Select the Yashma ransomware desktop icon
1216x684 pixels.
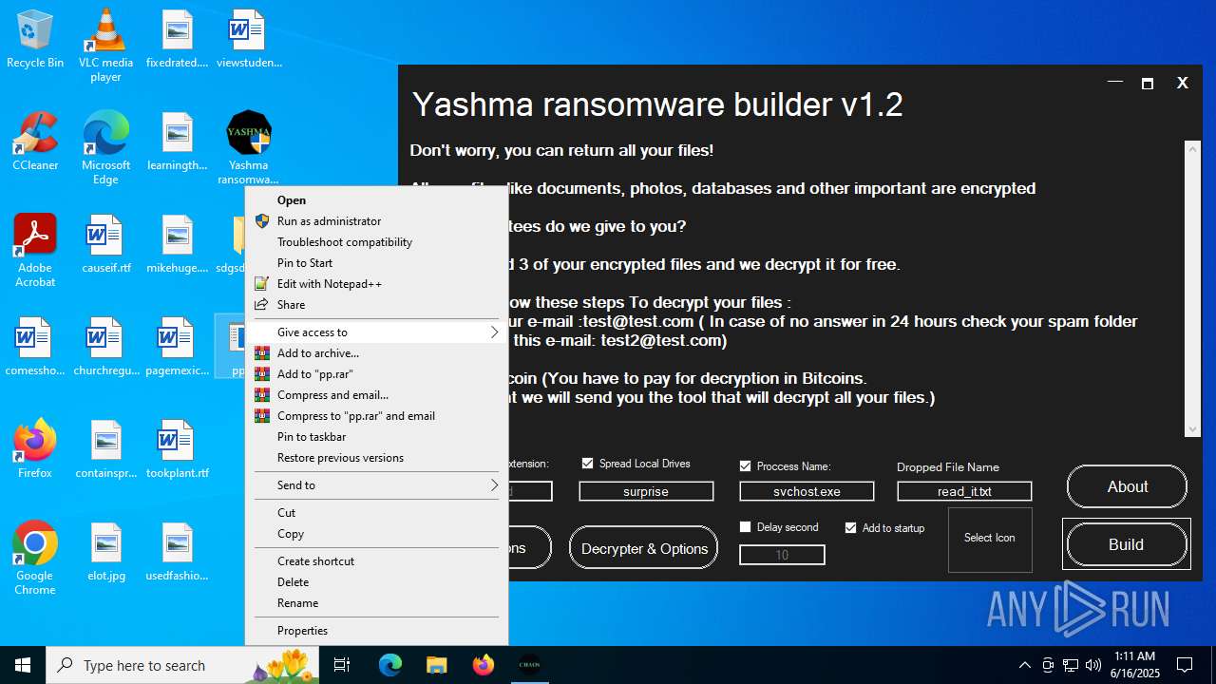[x=248, y=148]
